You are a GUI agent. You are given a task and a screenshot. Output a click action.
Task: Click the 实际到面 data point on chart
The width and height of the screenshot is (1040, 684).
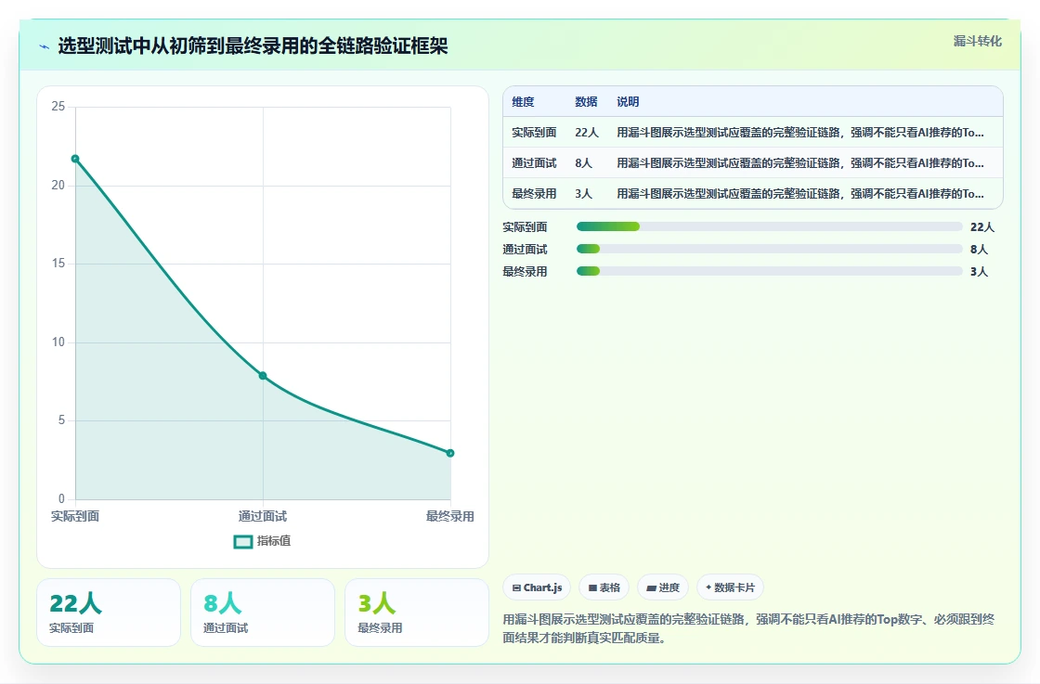click(75, 159)
